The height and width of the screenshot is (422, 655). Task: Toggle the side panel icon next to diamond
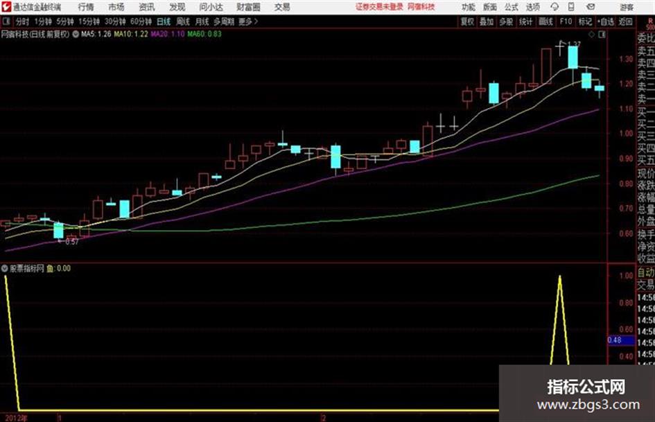pos(602,35)
